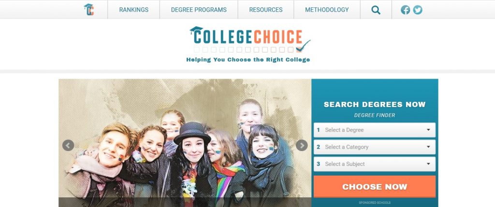
Task: Expand the Select a Category dropdown
Action: click(x=375, y=147)
